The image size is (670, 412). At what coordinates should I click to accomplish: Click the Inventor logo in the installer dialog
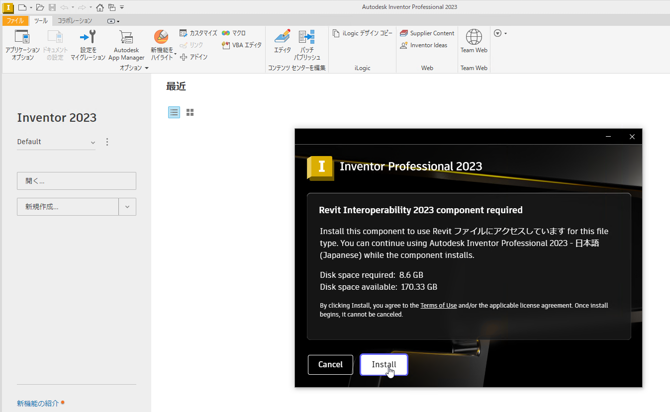320,167
